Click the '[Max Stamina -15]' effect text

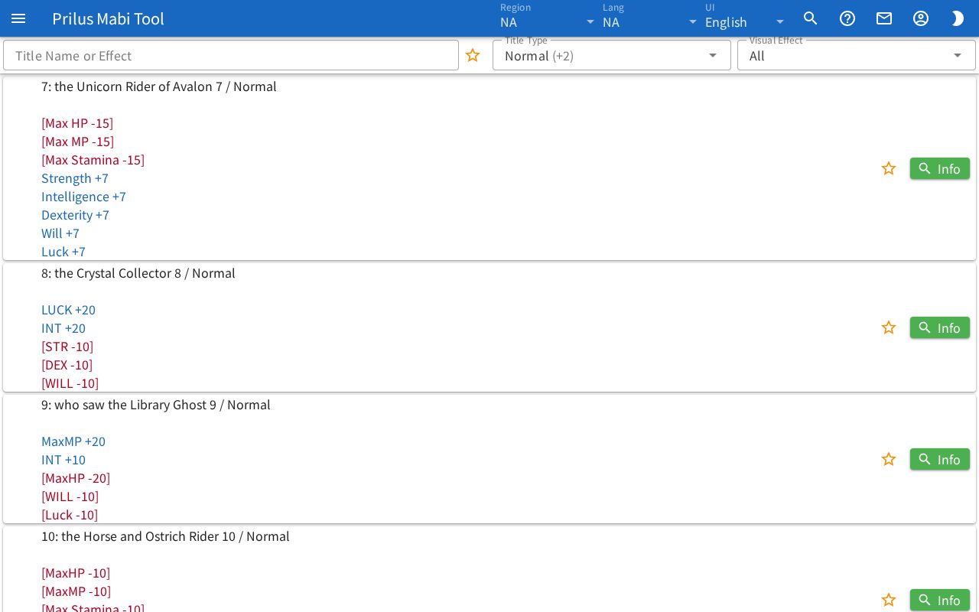point(93,160)
